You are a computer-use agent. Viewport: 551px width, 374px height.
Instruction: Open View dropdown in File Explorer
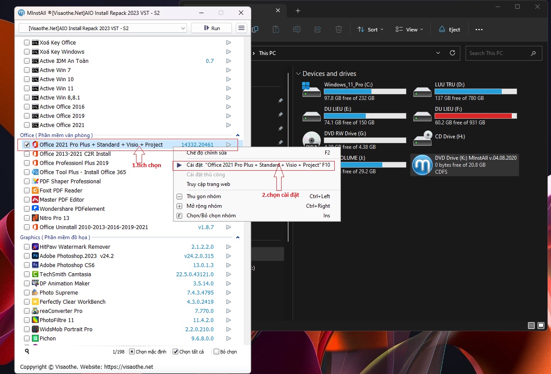tap(409, 30)
